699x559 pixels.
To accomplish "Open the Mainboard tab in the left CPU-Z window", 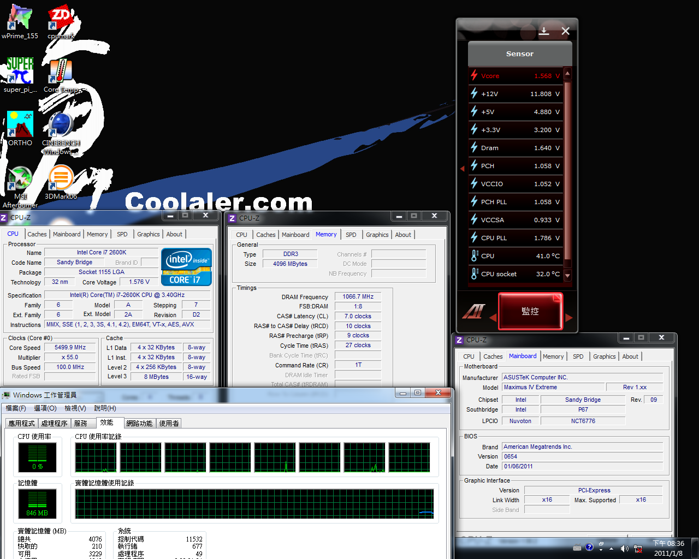I will pyautogui.click(x=67, y=234).
